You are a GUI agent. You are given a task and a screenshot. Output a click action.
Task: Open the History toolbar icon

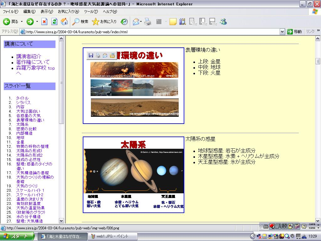(124, 22)
